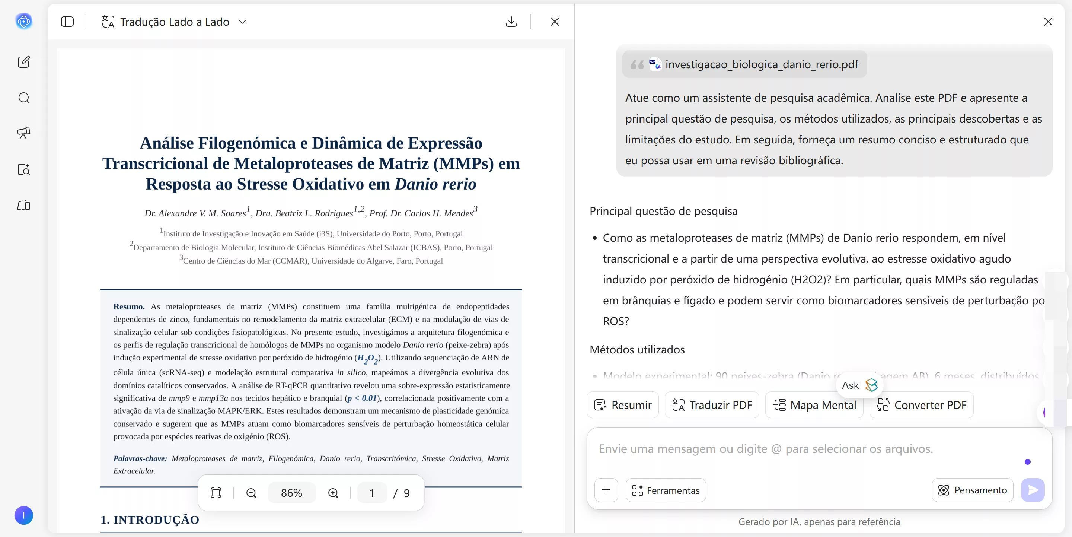Click 'Gerado por IA, apenas para referência' notice
The image size is (1072, 537).
[819, 522]
